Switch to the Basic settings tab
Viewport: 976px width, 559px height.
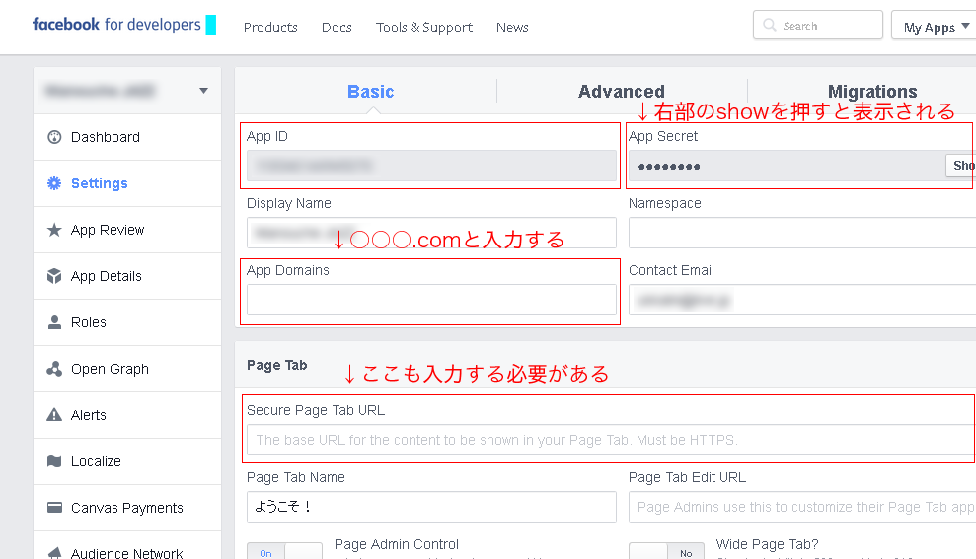(x=370, y=91)
